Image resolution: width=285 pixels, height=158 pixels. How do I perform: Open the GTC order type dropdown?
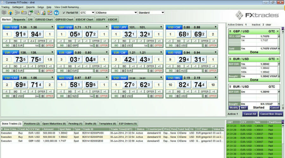pos(93,13)
